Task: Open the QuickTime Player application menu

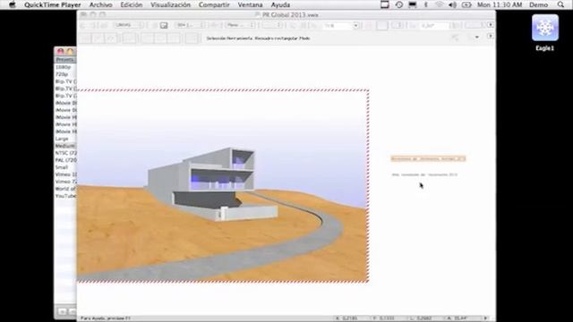Action: click(x=53, y=4)
